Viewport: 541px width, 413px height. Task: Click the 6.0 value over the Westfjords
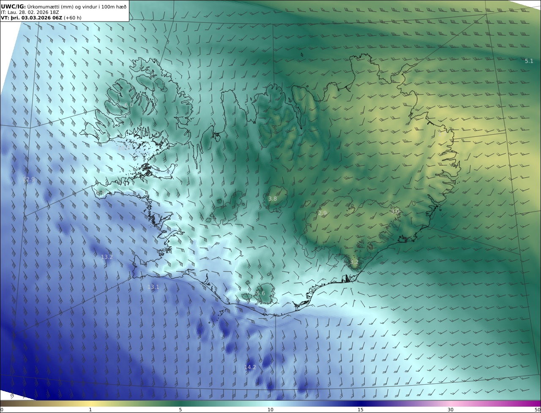[x=129, y=105]
